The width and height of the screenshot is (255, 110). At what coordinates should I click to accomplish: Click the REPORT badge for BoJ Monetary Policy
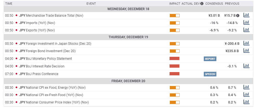pos(210,59)
